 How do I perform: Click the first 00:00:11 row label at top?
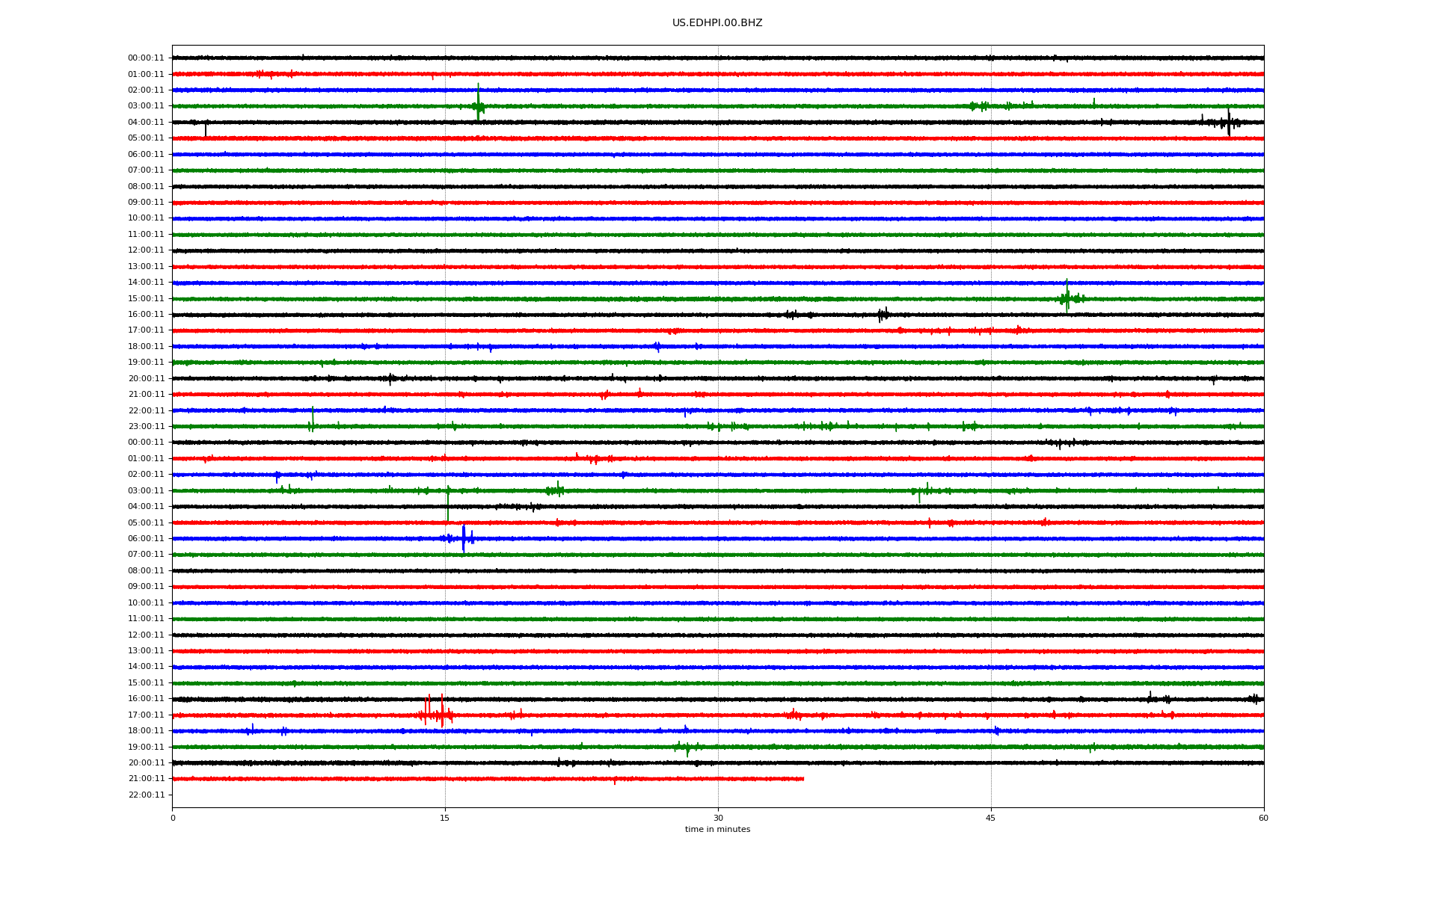tap(146, 58)
